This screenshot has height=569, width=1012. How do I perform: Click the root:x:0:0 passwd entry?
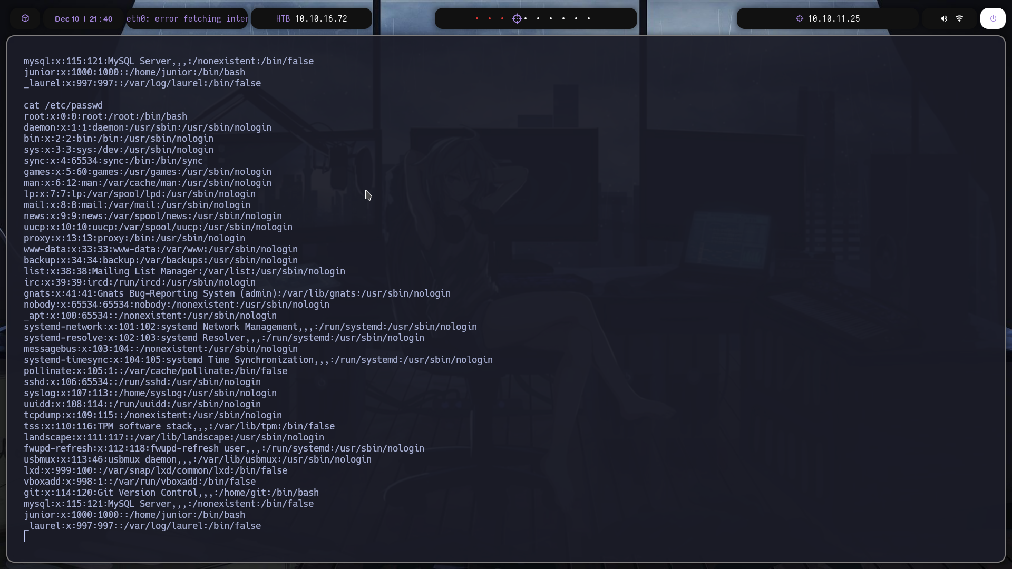[x=105, y=116]
